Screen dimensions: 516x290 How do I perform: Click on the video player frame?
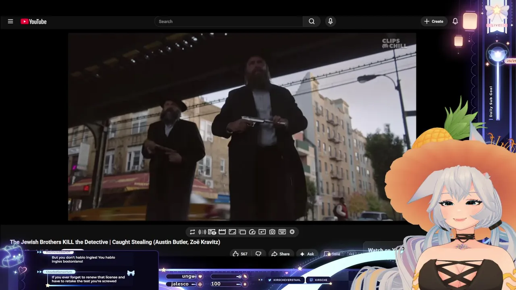242,127
